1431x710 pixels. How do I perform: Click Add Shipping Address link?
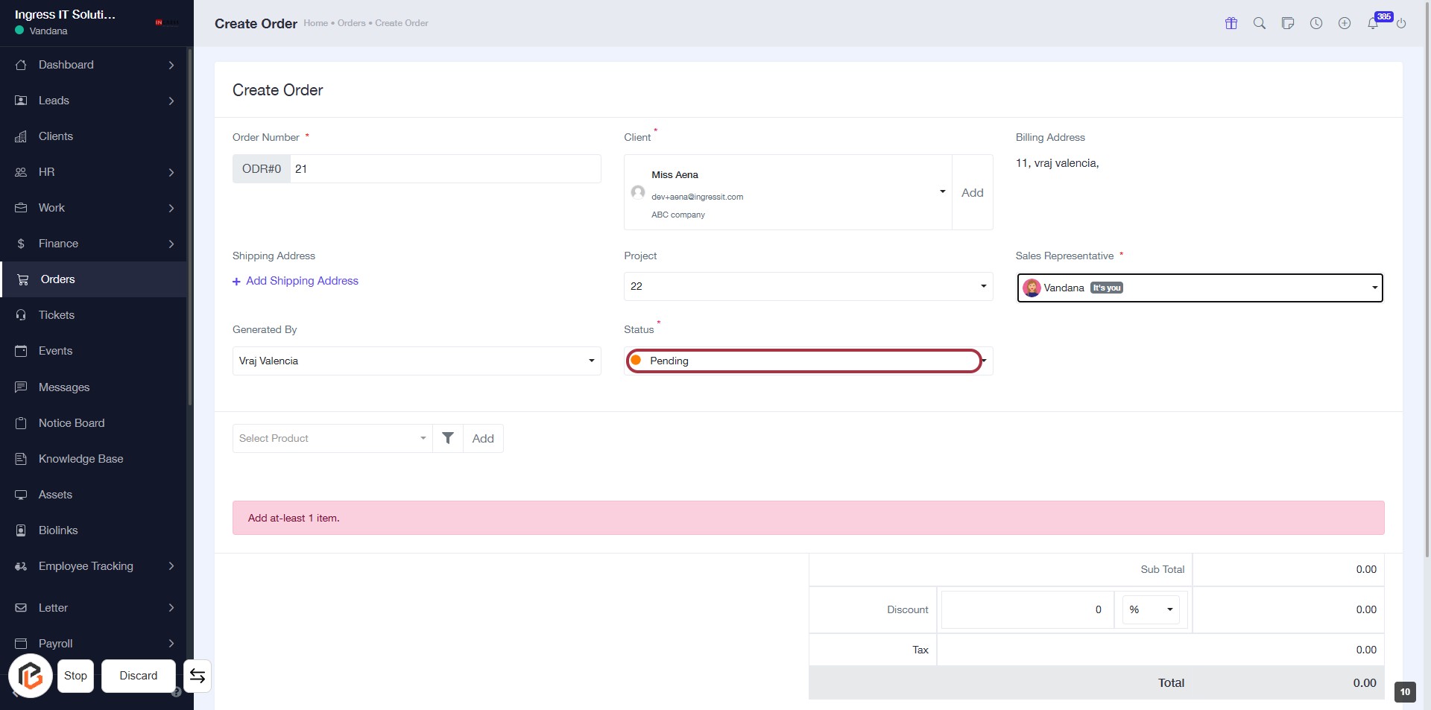point(301,281)
